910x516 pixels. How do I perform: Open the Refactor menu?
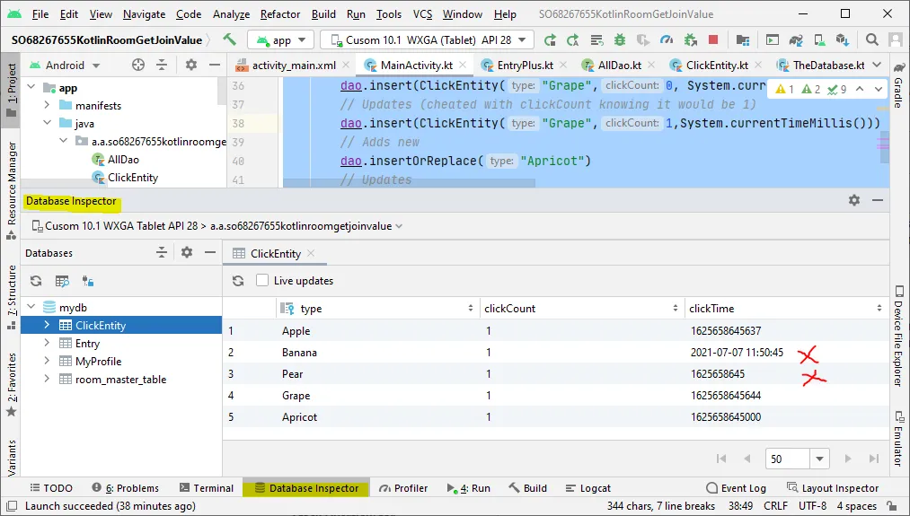280,14
